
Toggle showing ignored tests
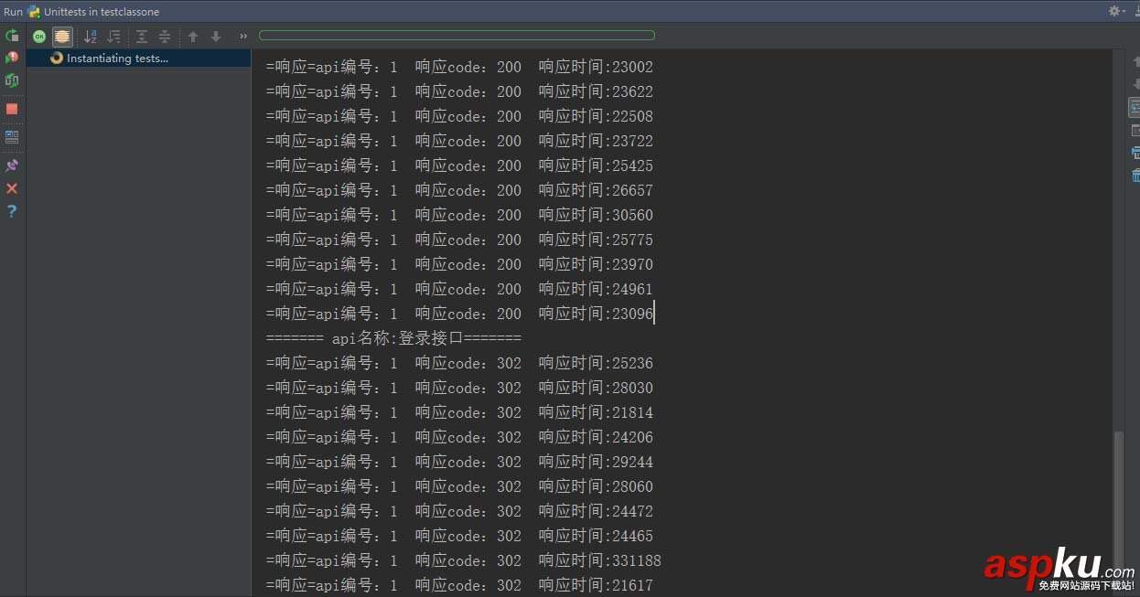coord(62,37)
